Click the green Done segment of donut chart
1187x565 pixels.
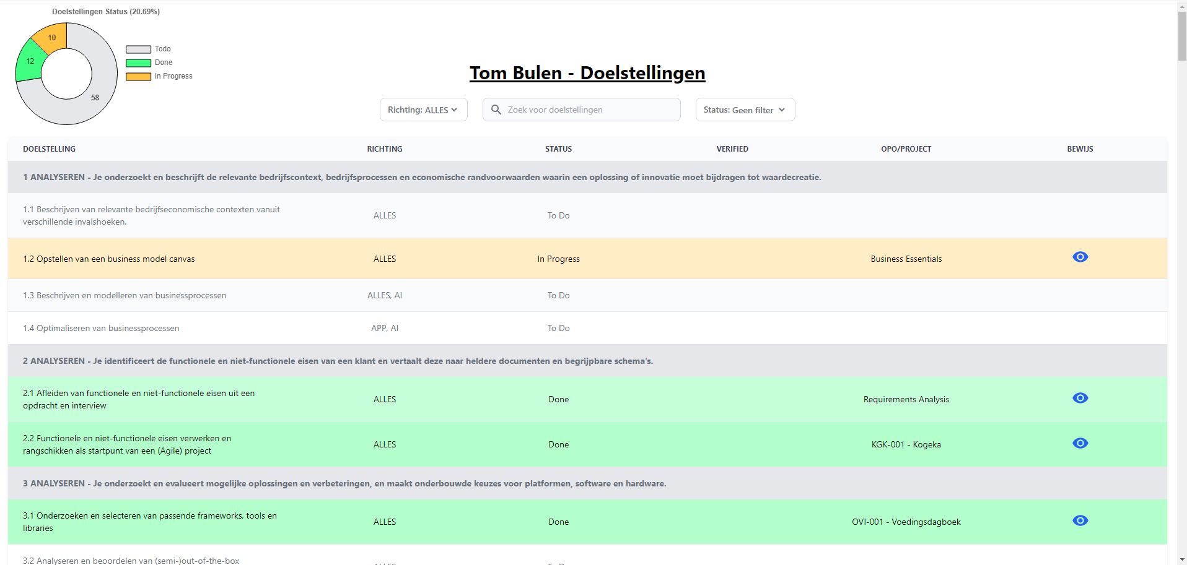point(28,63)
